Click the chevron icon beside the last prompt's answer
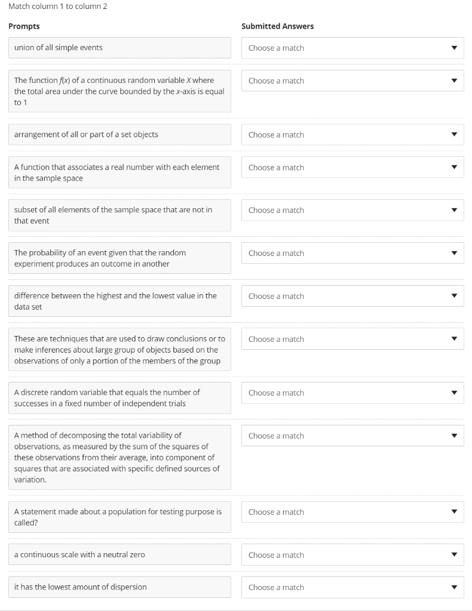 click(455, 587)
